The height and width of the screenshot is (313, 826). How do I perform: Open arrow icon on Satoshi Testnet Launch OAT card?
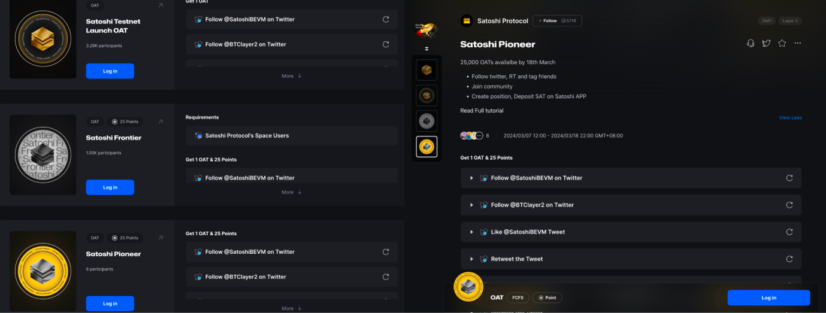(161, 5)
